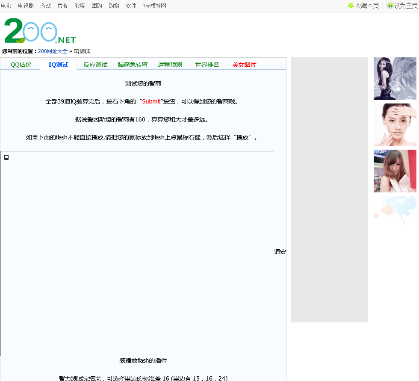Open the red 美女图片 tab
The height and width of the screenshot is (381, 419).
pos(244,65)
